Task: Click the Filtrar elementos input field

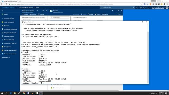Action: 34,20
